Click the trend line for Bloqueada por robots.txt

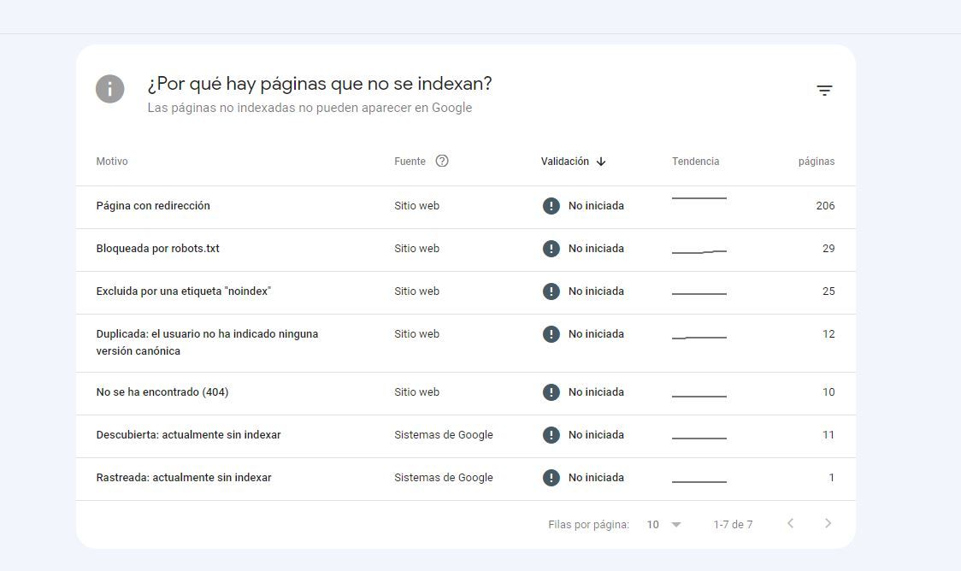(x=699, y=252)
